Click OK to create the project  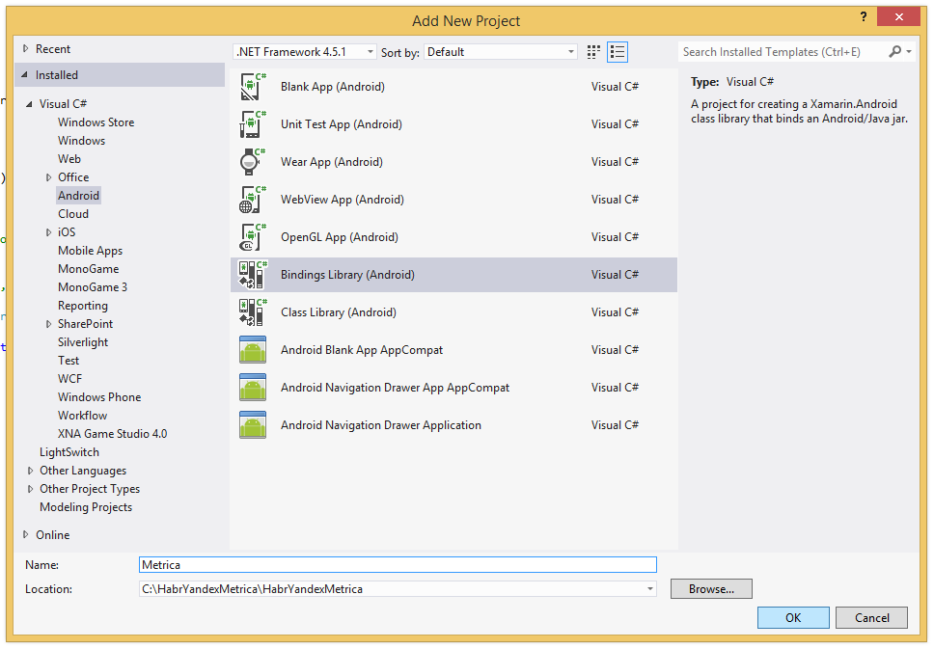pyautogui.click(x=793, y=617)
